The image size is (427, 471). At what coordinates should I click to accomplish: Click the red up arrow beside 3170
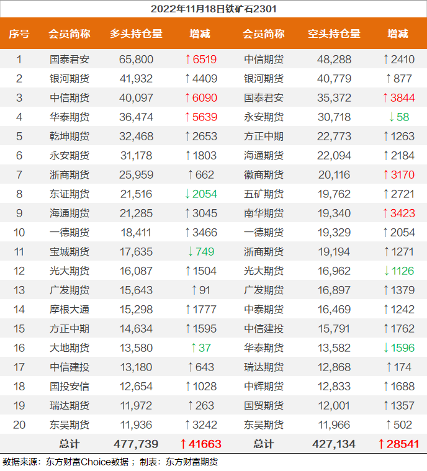[385, 175]
